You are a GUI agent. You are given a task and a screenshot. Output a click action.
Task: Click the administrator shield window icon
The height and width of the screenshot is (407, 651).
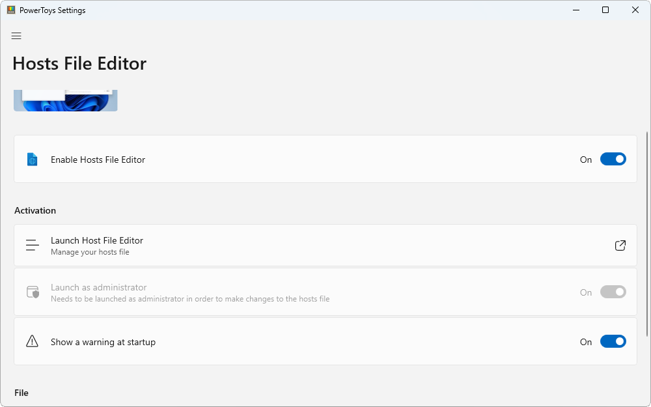[32, 292]
